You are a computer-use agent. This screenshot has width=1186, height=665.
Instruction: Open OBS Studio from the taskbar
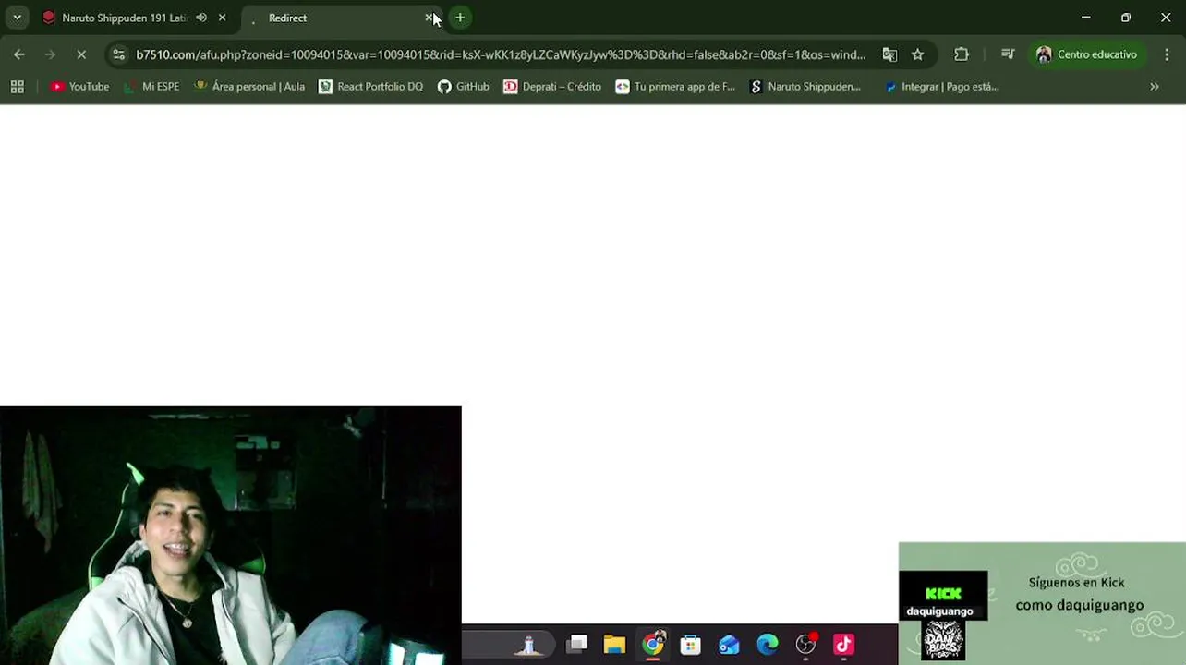(x=806, y=645)
